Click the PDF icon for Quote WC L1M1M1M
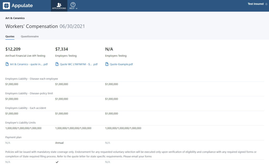The height and width of the screenshot is (167, 269). [x=57, y=64]
